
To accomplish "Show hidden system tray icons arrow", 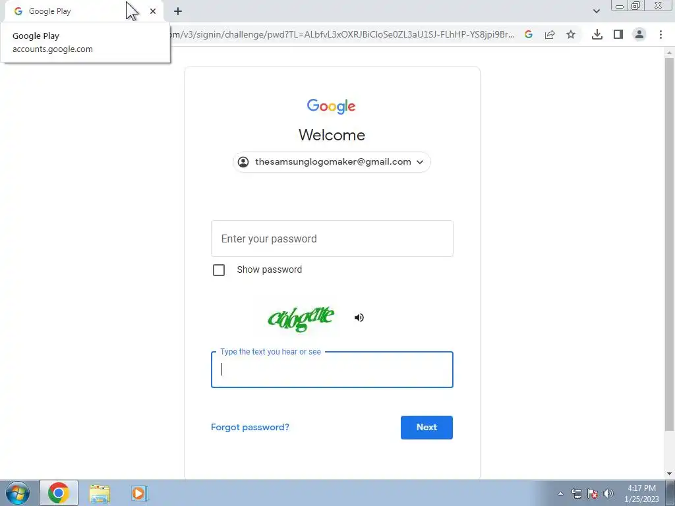I will click(x=560, y=493).
